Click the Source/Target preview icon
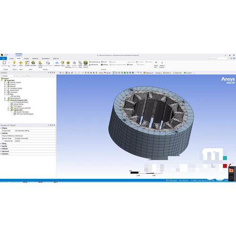This screenshot has width=236, height=236. [48, 63]
